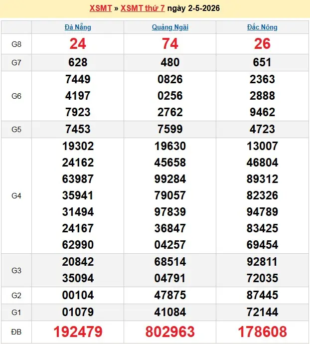Select special prize 802963 for Quảng Ngãi
The image size is (310, 344).
[x=170, y=332]
